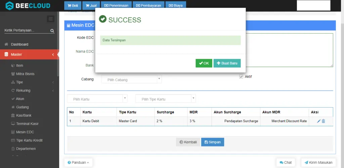Click OK in the Success dialog
Screen dimensions: 344x168
click(204, 63)
